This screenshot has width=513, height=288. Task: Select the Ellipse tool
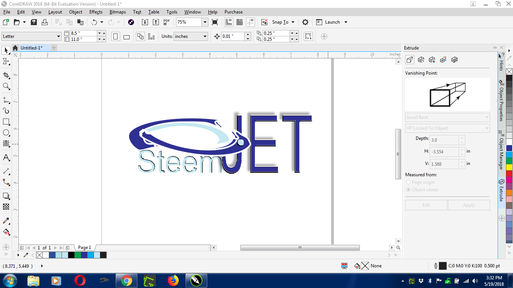coord(6,133)
